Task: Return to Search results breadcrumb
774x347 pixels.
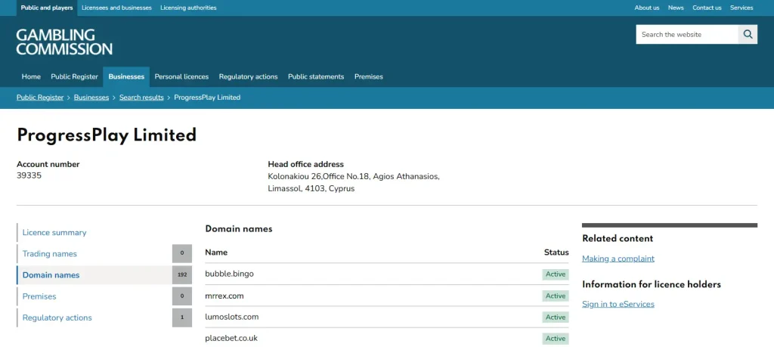Action: 141,98
